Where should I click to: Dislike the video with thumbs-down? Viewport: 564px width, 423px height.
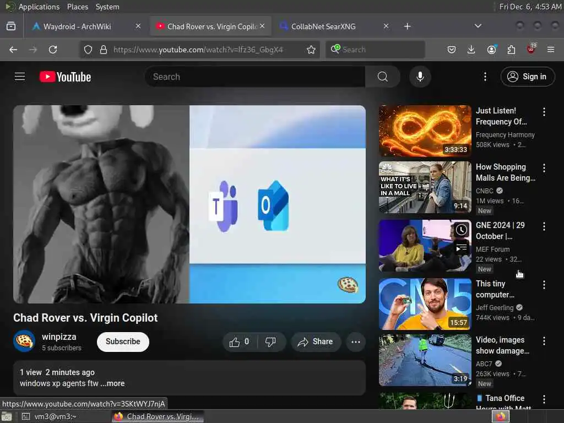[x=270, y=341]
